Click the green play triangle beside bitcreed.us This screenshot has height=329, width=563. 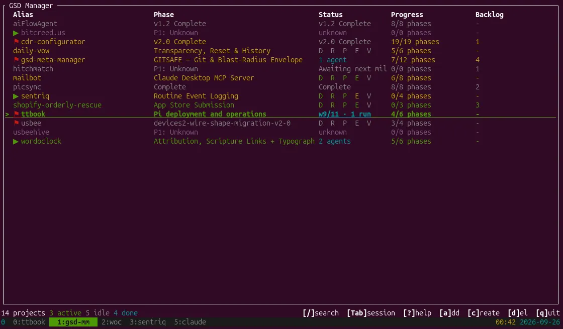16,33
